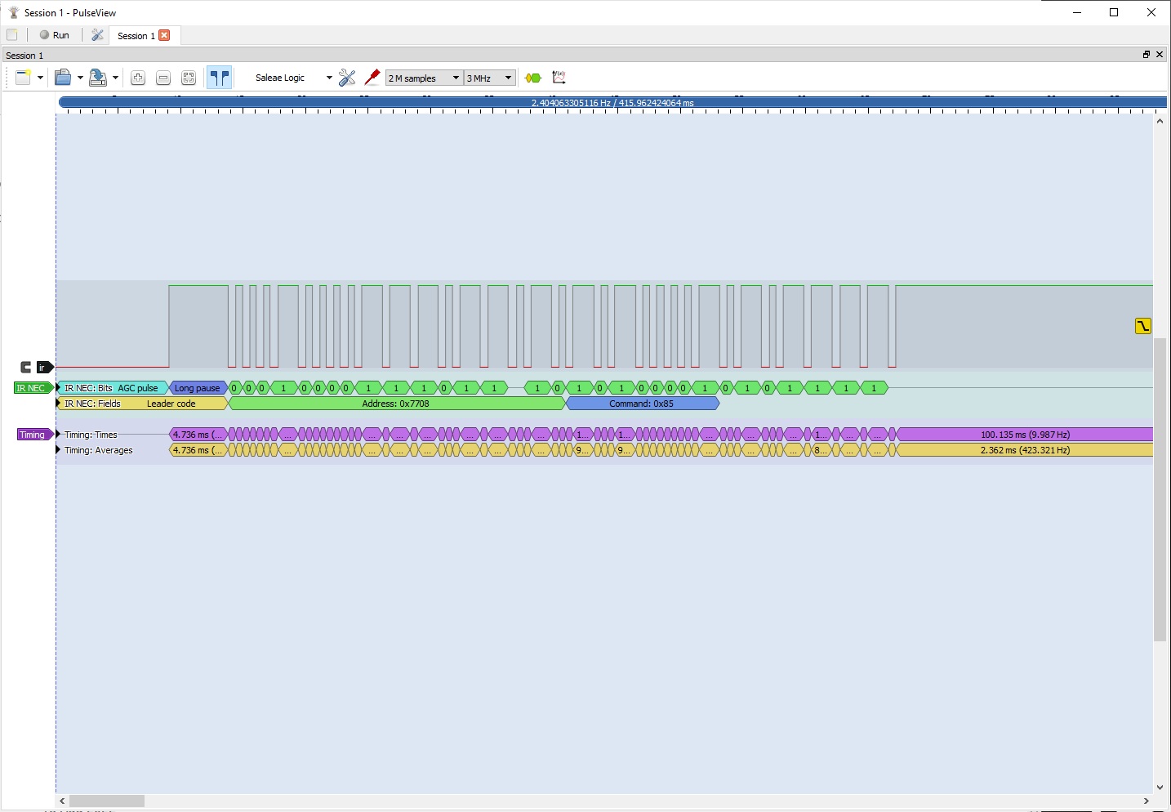Toggle the show sampling points button
1171x812 pixels.
[x=219, y=77]
